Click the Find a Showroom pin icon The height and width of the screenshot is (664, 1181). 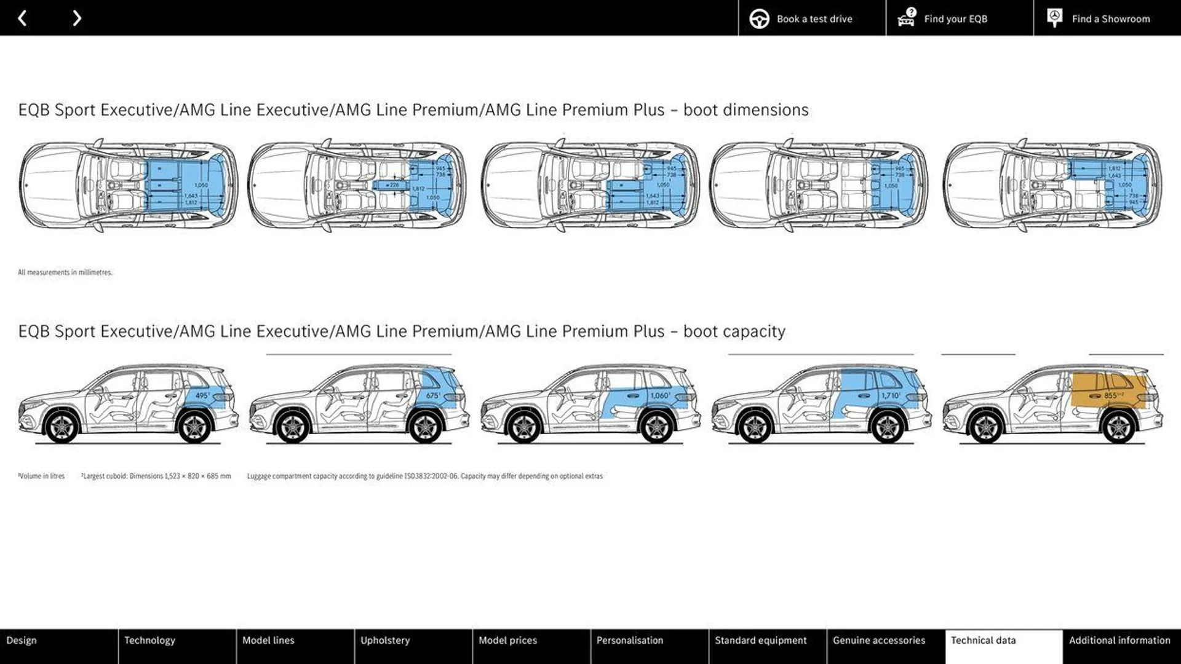click(x=1054, y=18)
